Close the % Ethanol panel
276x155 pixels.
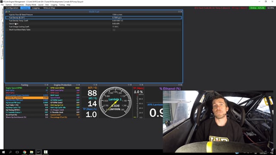[x=181, y=85]
